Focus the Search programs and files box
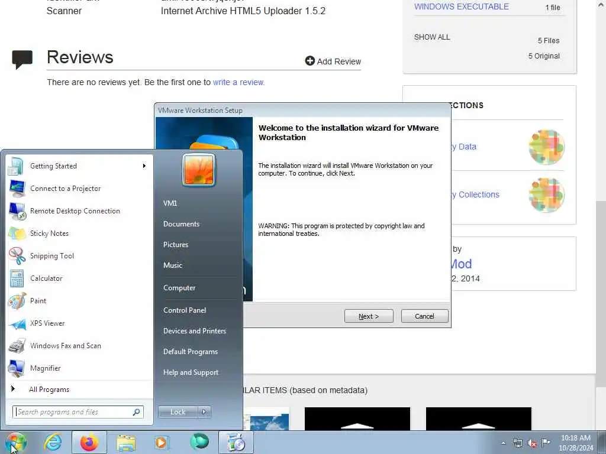Screen dimensions: 606x454 coord(78,412)
